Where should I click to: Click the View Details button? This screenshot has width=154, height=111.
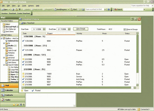tap(81, 29)
